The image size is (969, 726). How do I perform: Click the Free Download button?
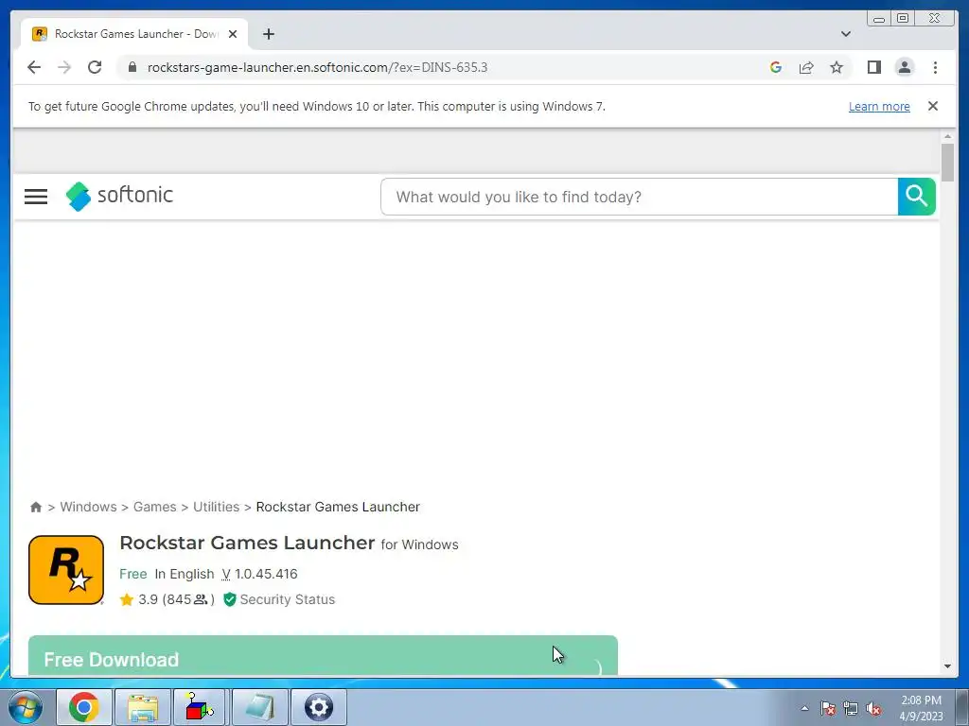pos(323,656)
